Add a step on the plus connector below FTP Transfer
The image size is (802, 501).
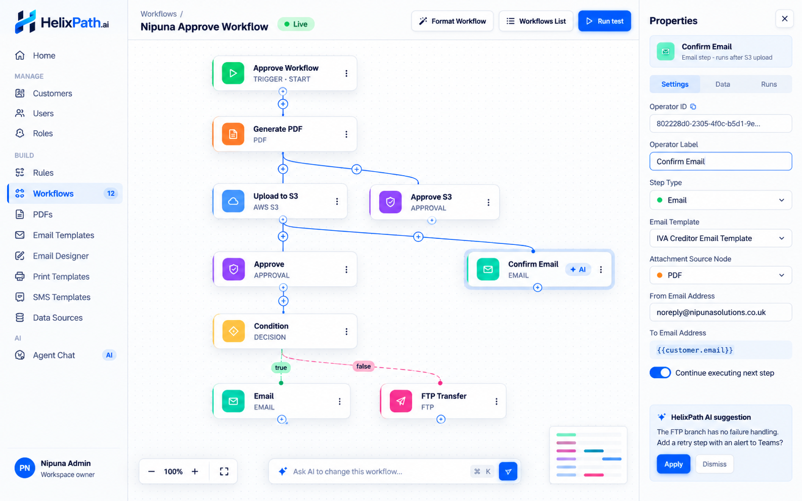[441, 419]
